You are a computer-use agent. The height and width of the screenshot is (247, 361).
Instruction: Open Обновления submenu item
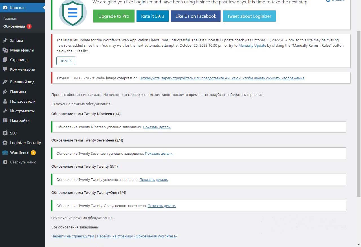tap(14, 26)
